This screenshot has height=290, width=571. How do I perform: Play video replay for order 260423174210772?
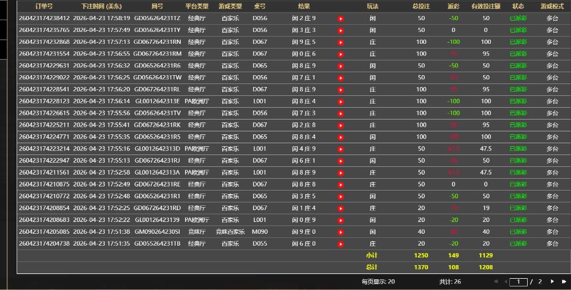pyautogui.click(x=340, y=196)
